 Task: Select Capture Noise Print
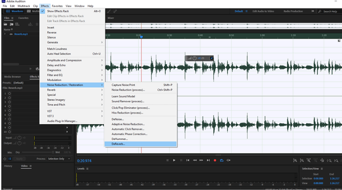141,85
